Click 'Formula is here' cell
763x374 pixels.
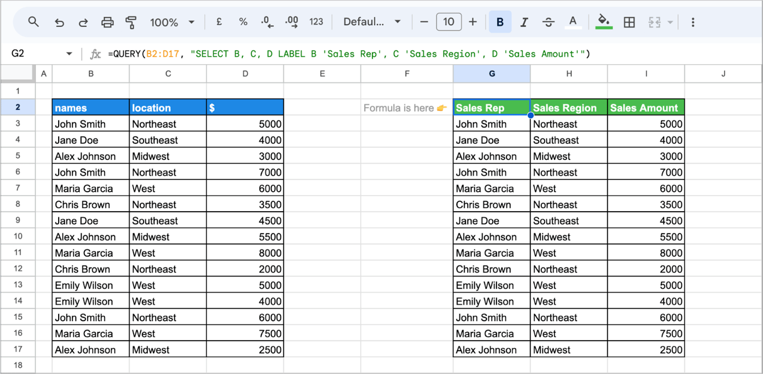[407, 108]
